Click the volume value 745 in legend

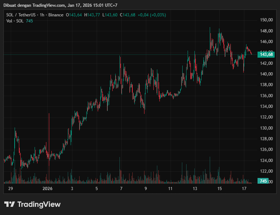click(30, 21)
